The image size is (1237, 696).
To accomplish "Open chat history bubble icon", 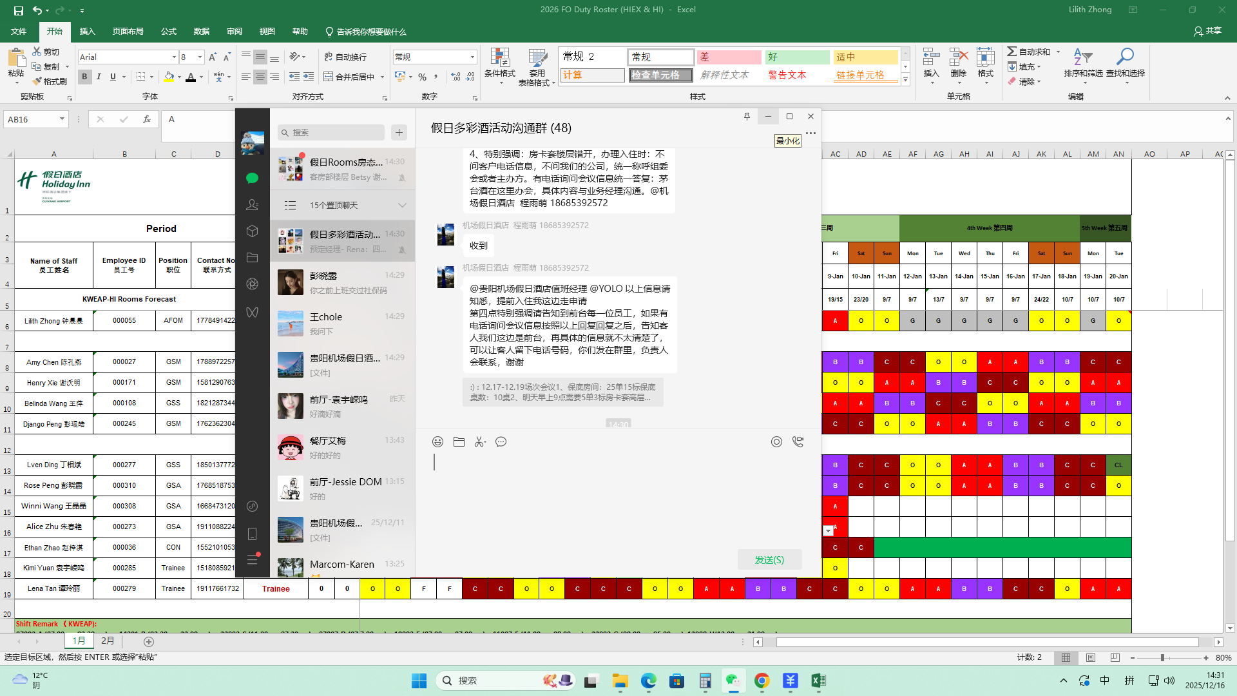I will (x=501, y=441).
